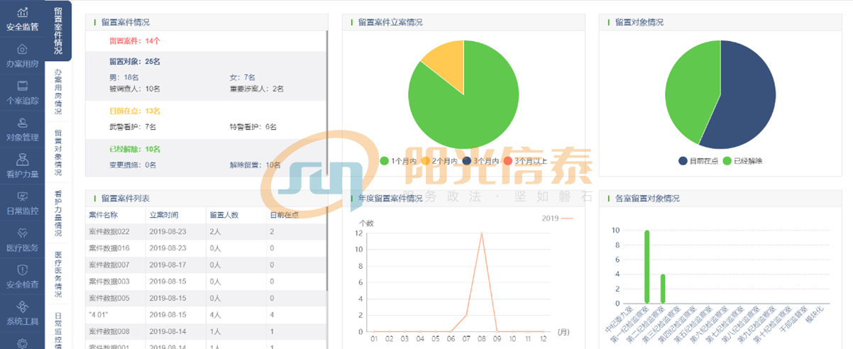Image resolution: width=853 pixels, height=349 pixels.
Task: Click the 立案时间 column header
Action: [163, 215]
